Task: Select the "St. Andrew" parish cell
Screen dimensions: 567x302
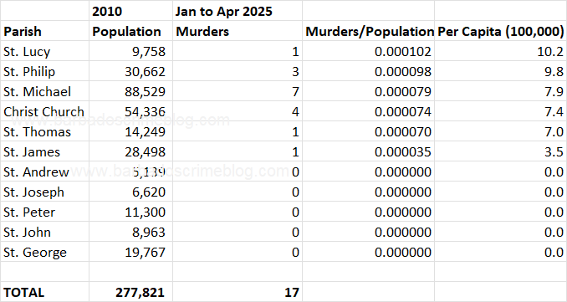Action: pyautogui.click(x=44, y=171)
